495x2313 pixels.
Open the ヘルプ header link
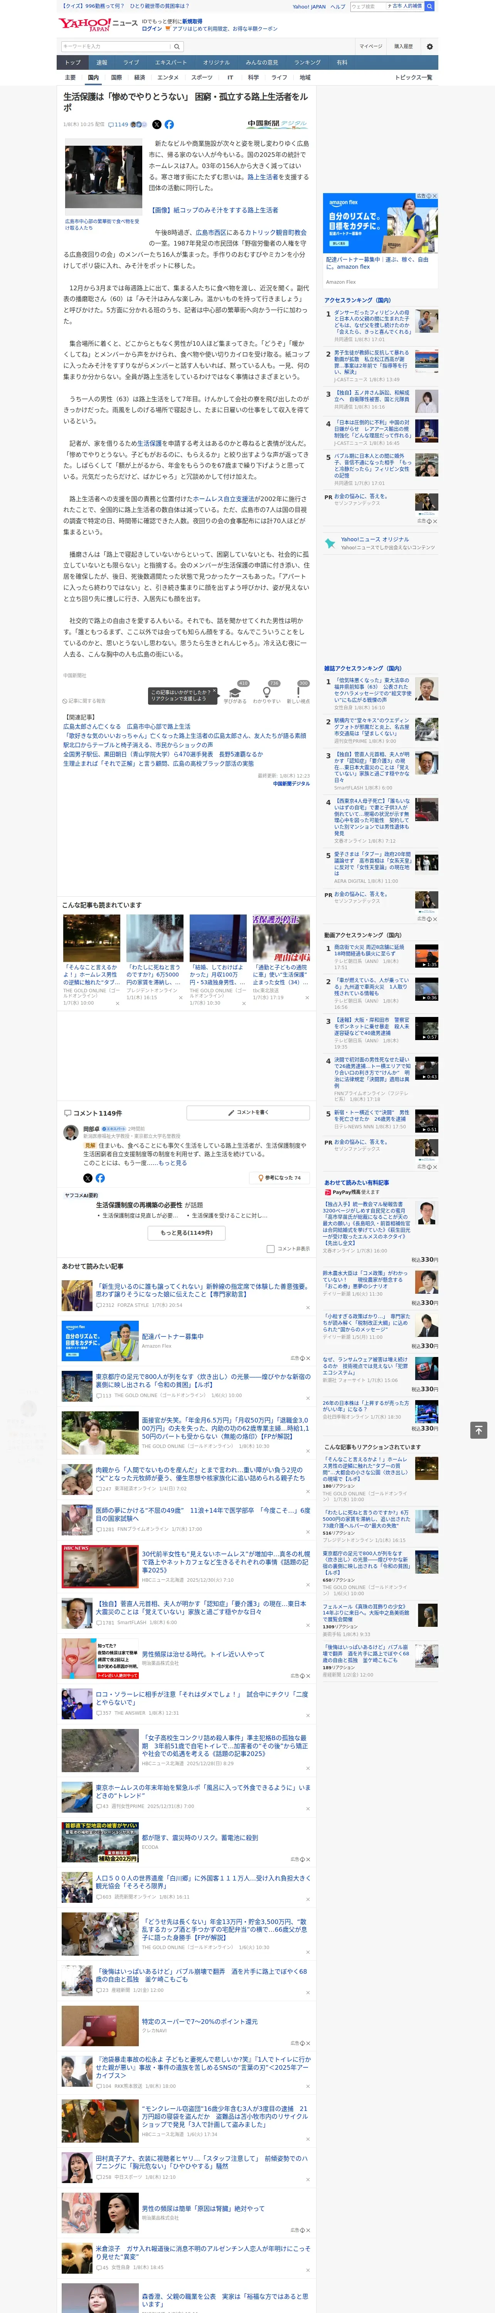click(x=338, y=6)
